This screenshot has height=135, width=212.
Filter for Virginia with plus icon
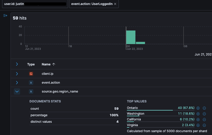198,125
